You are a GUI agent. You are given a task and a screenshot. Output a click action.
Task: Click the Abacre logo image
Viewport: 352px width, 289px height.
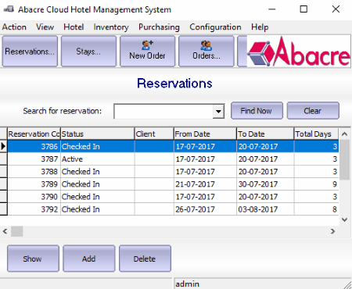299,52
